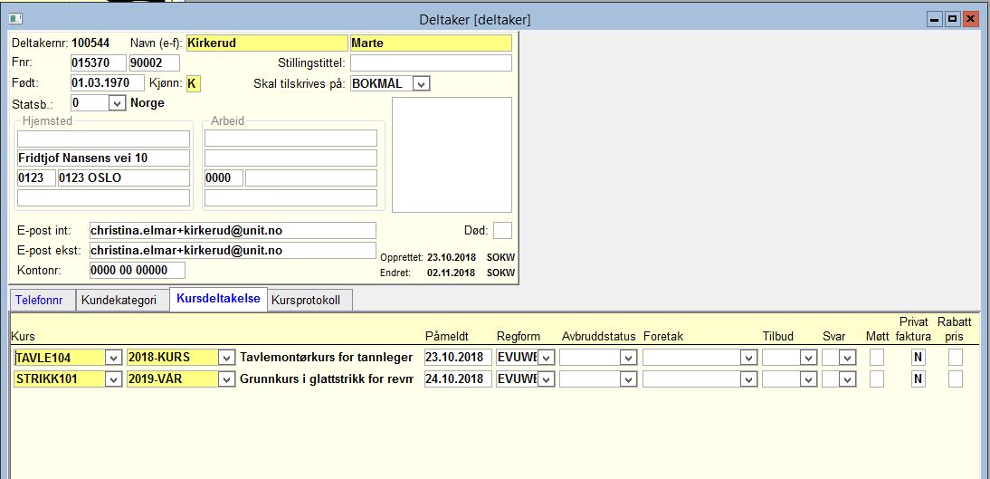990x479 pixels.
Task: Open Regform dropdown for TAVLE104 row
Action: click(x=547, y=358)
